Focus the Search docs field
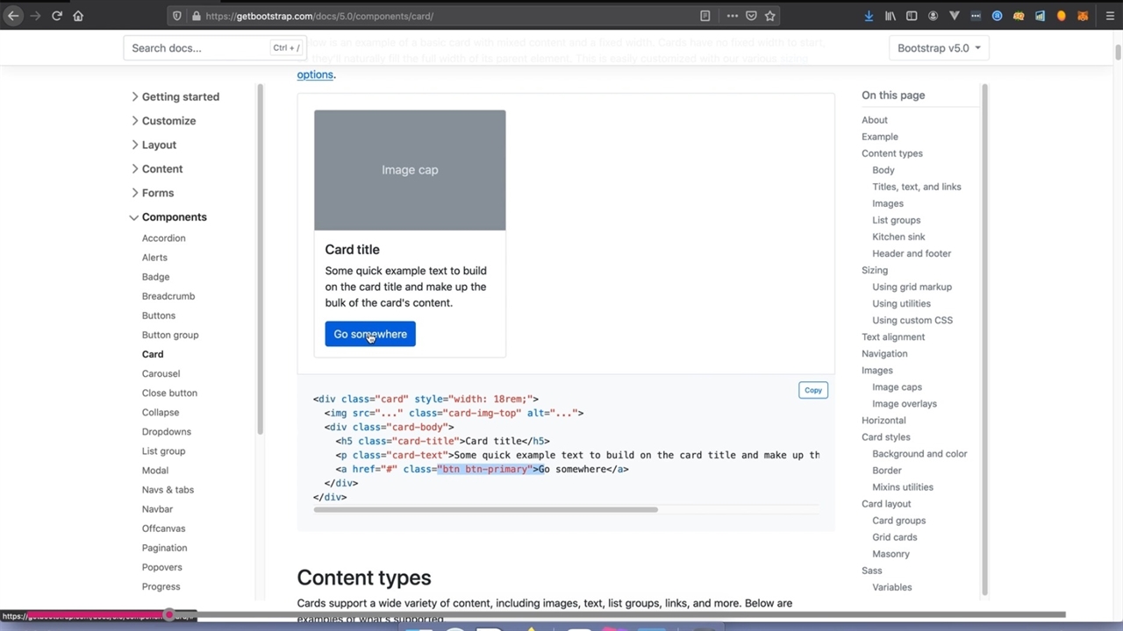Screen dimensions: 1123x631 pyautogui.click(x=200, y=48)
